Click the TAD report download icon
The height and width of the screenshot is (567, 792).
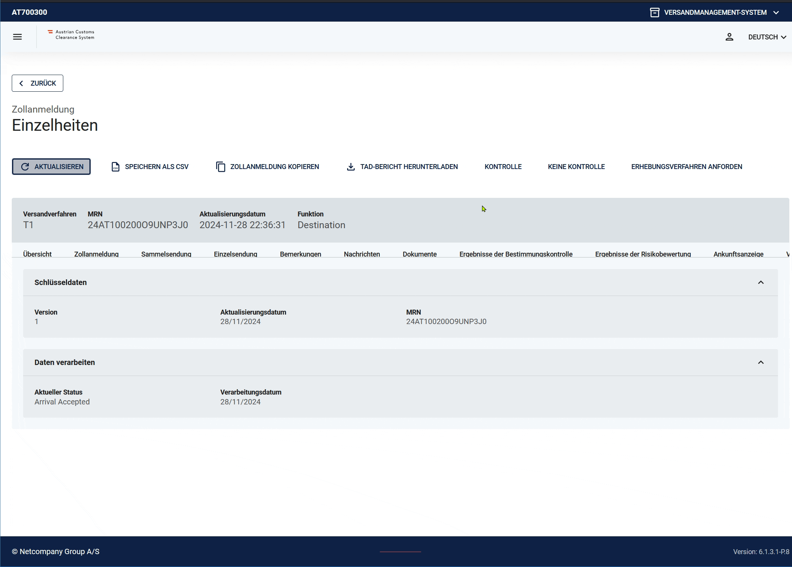(x=351, y=167)
